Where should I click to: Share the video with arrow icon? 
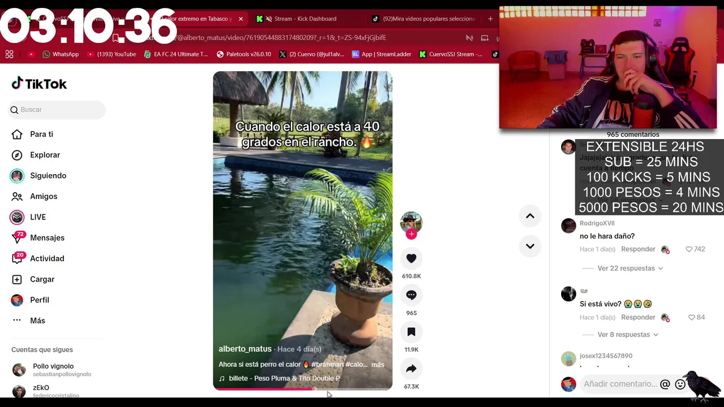pyautogui.click(x=411, y=369)
